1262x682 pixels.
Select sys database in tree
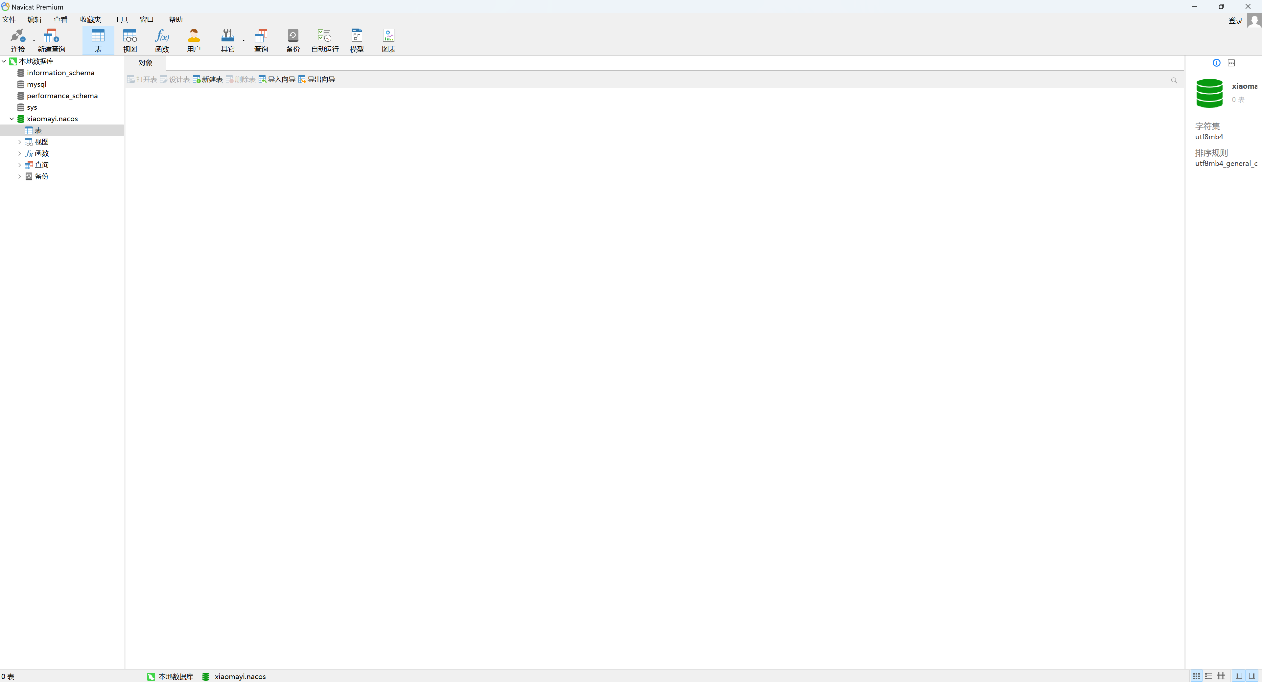click(x=32, y=107)
